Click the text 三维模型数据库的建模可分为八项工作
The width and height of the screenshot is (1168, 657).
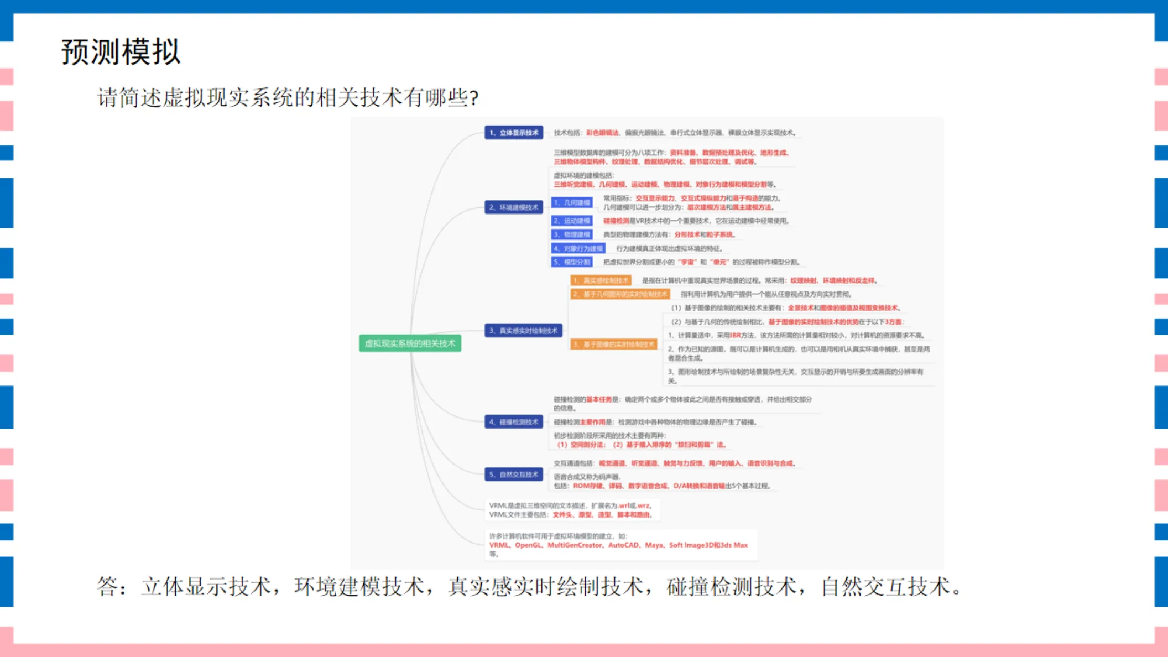coord(671,157)
